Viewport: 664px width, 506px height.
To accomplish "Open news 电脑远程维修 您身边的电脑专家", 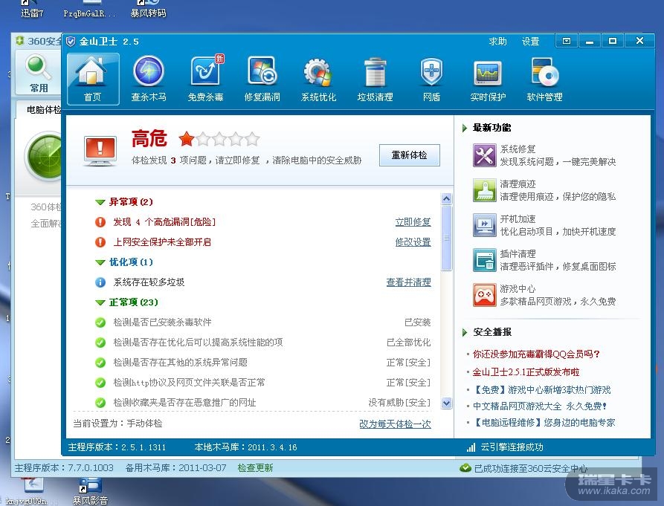I will coord(544,422).
